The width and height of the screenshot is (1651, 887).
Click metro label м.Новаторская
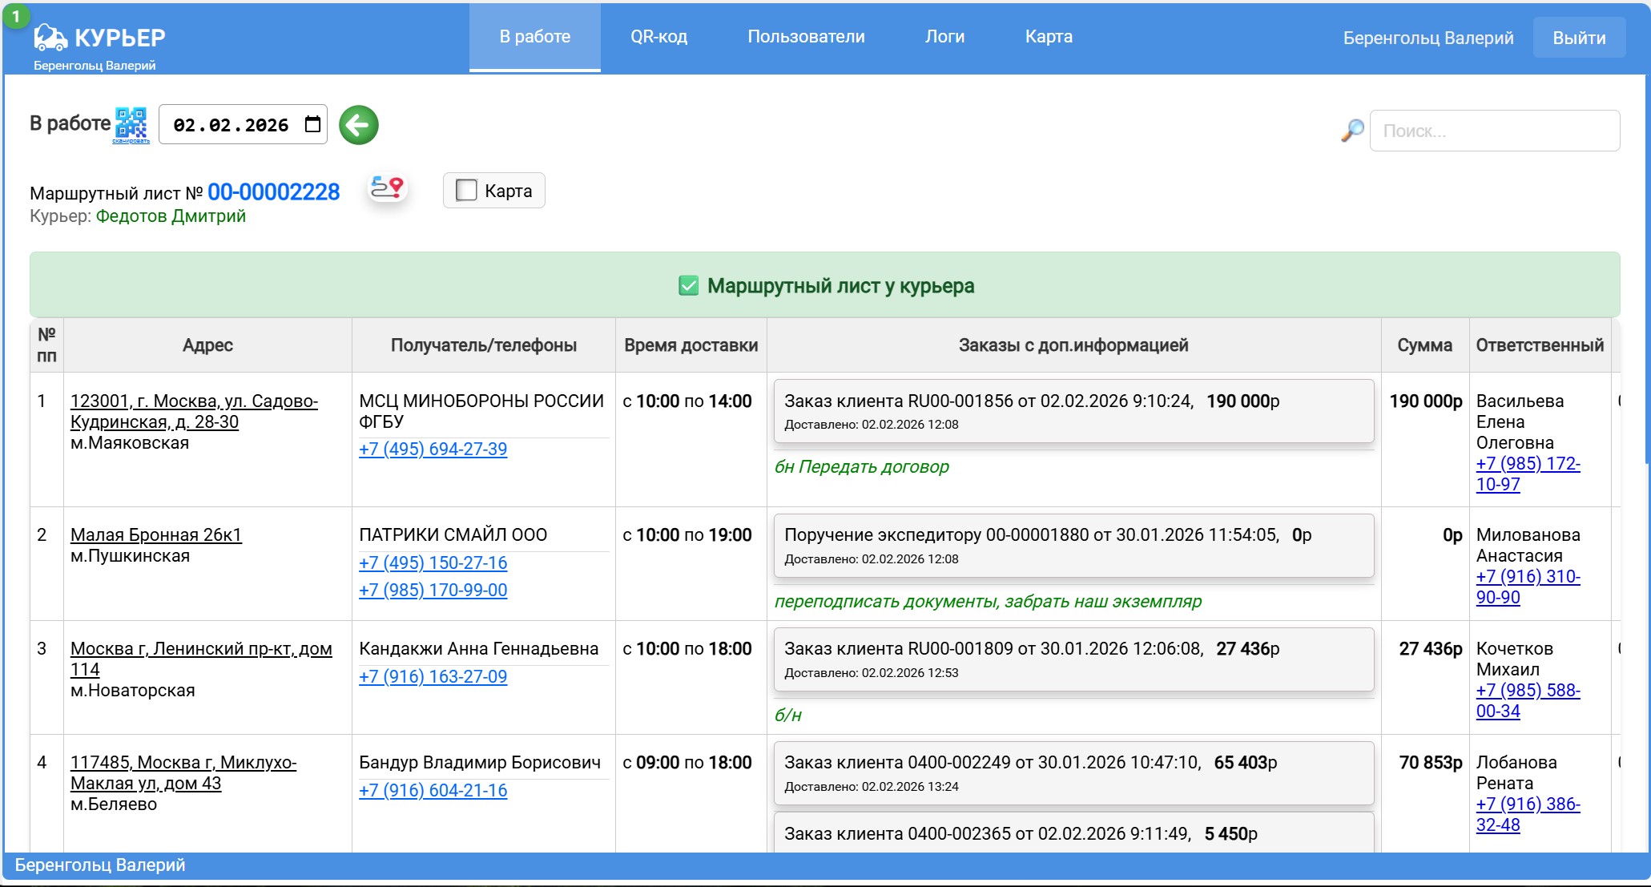132,690
